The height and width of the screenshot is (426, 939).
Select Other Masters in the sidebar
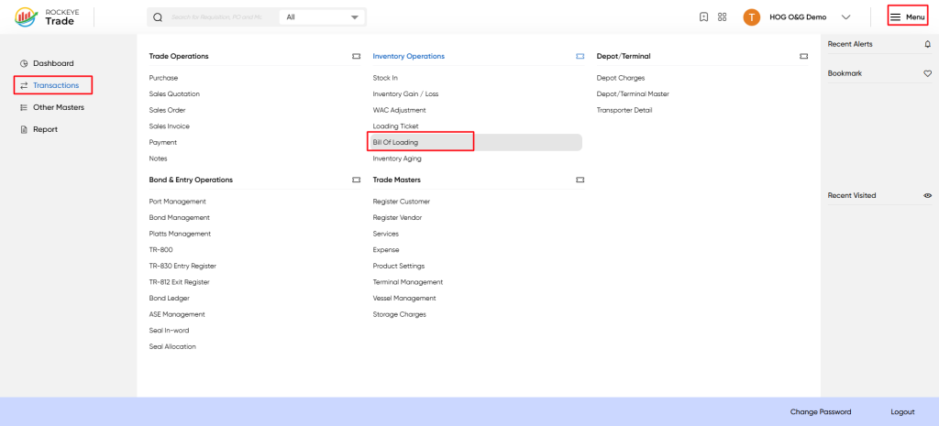click(x=59, y=108)
